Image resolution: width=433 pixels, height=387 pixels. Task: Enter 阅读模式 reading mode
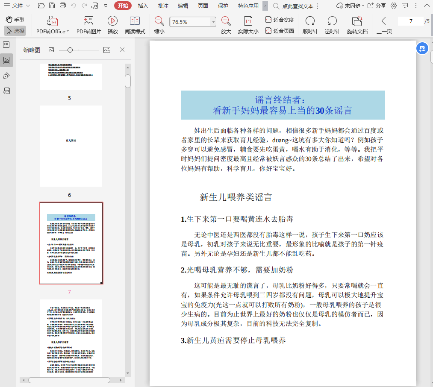click(x=135, y=21)
